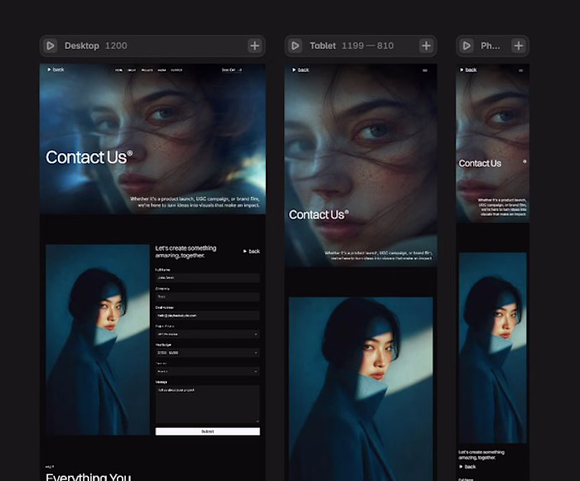This screenshot has width=580, height=481.
Task: Play the Desktop 1200 breakpoint preview
Action: click(51, 46)
